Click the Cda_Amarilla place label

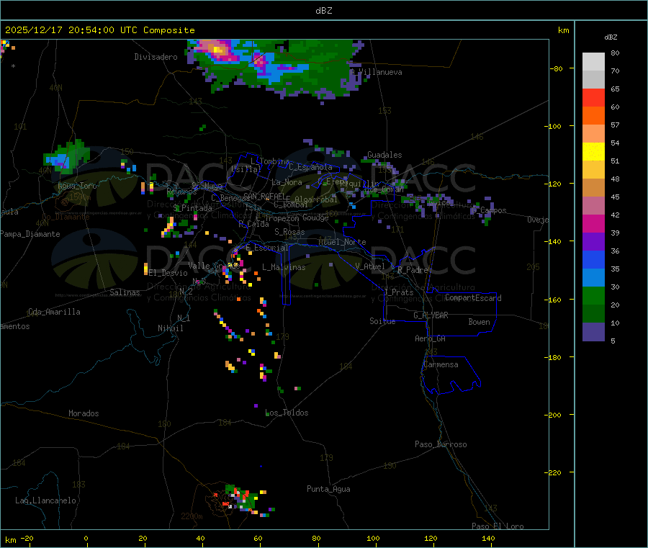click(54, 312)
